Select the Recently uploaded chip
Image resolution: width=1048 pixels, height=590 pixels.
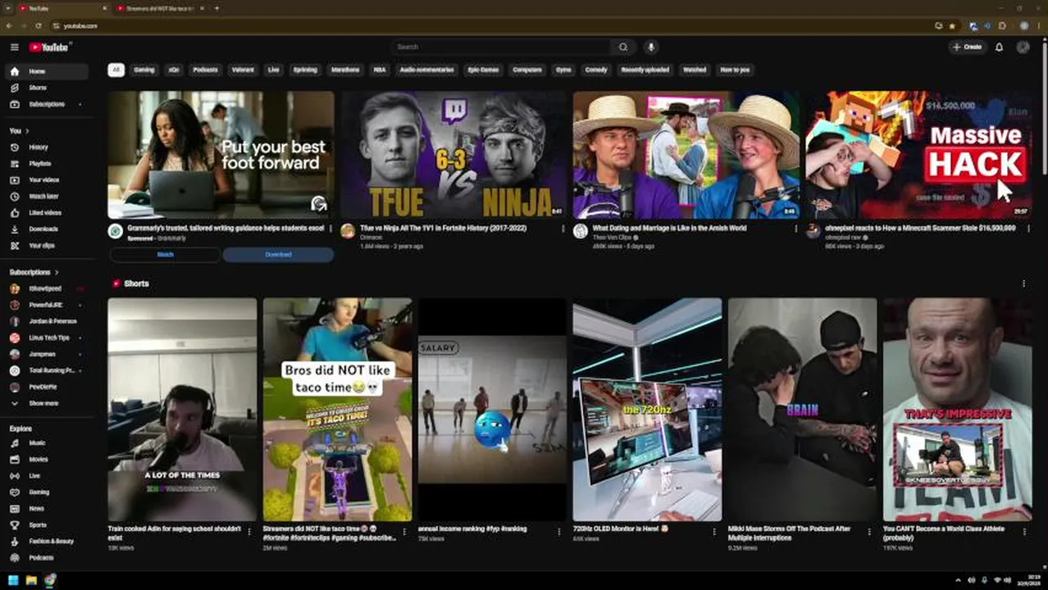pos(645,70)
